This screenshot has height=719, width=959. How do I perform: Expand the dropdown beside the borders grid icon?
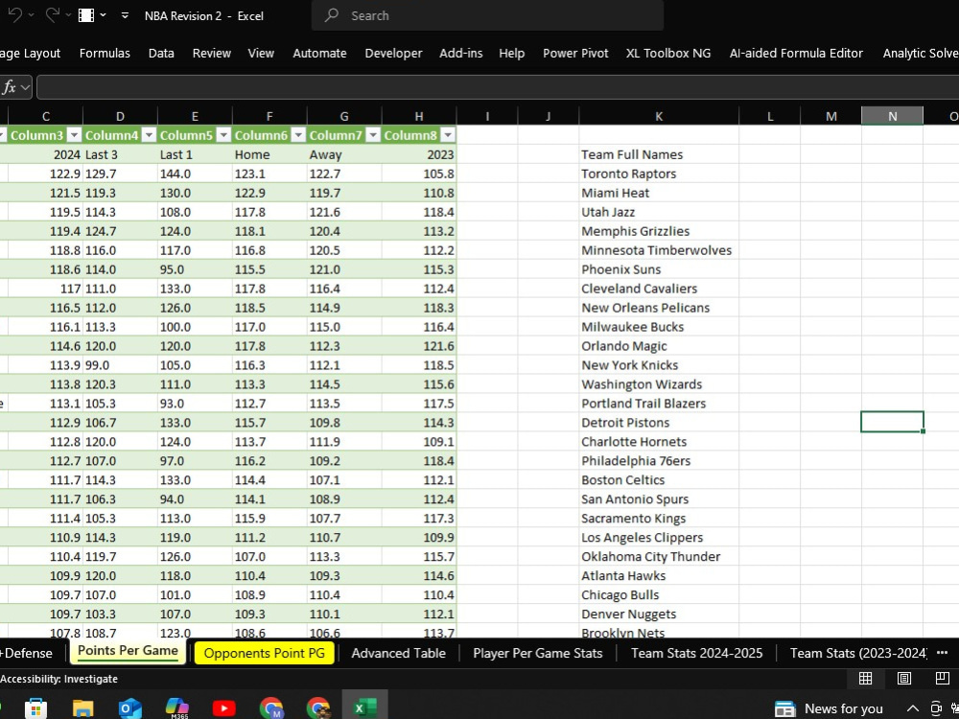(x=103, y=15)
